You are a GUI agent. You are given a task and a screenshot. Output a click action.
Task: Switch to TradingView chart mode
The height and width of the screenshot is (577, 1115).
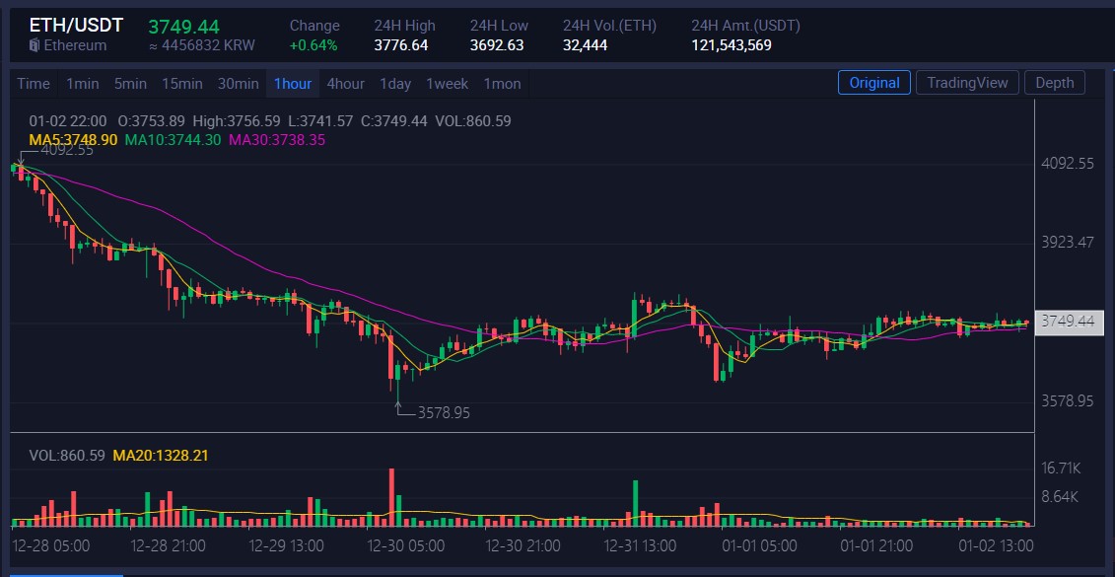968,83
